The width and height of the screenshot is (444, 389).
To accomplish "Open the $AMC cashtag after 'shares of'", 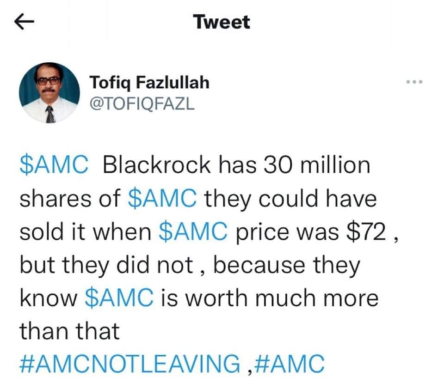I will tap(162, 198).
